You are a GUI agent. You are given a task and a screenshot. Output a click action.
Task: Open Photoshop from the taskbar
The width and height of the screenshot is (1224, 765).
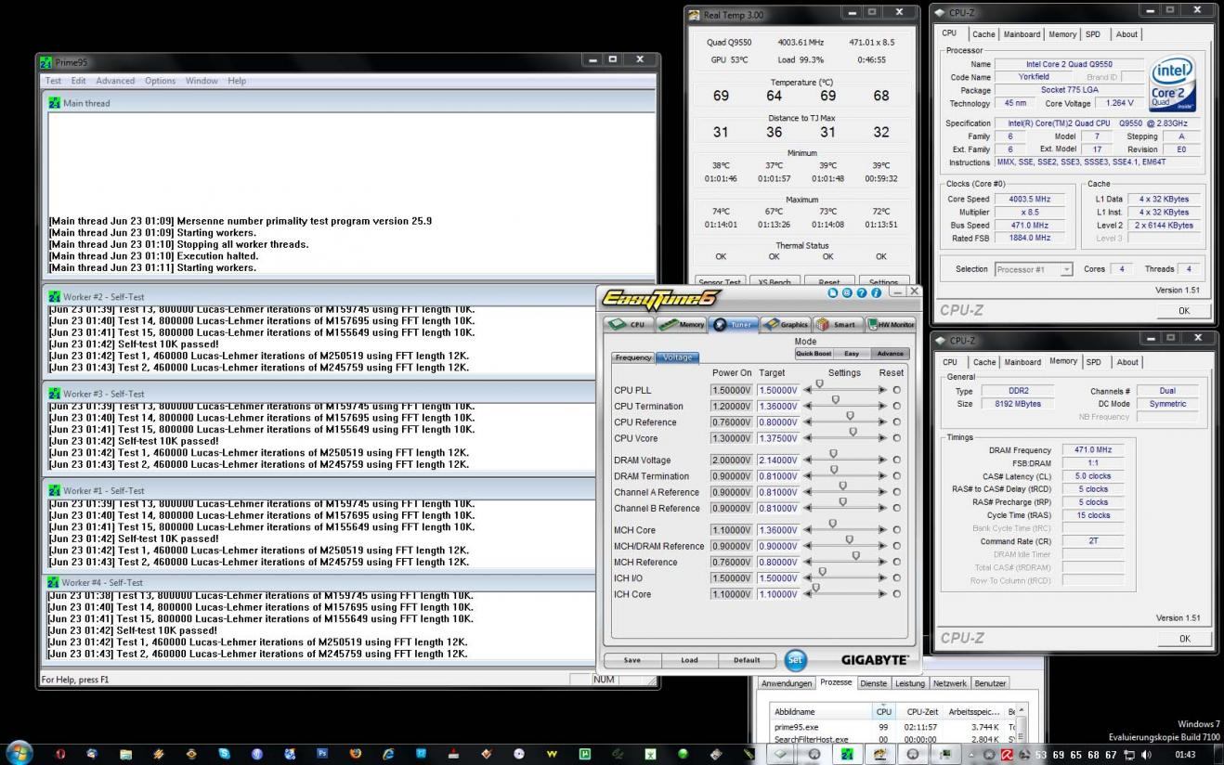click(322, 754)
